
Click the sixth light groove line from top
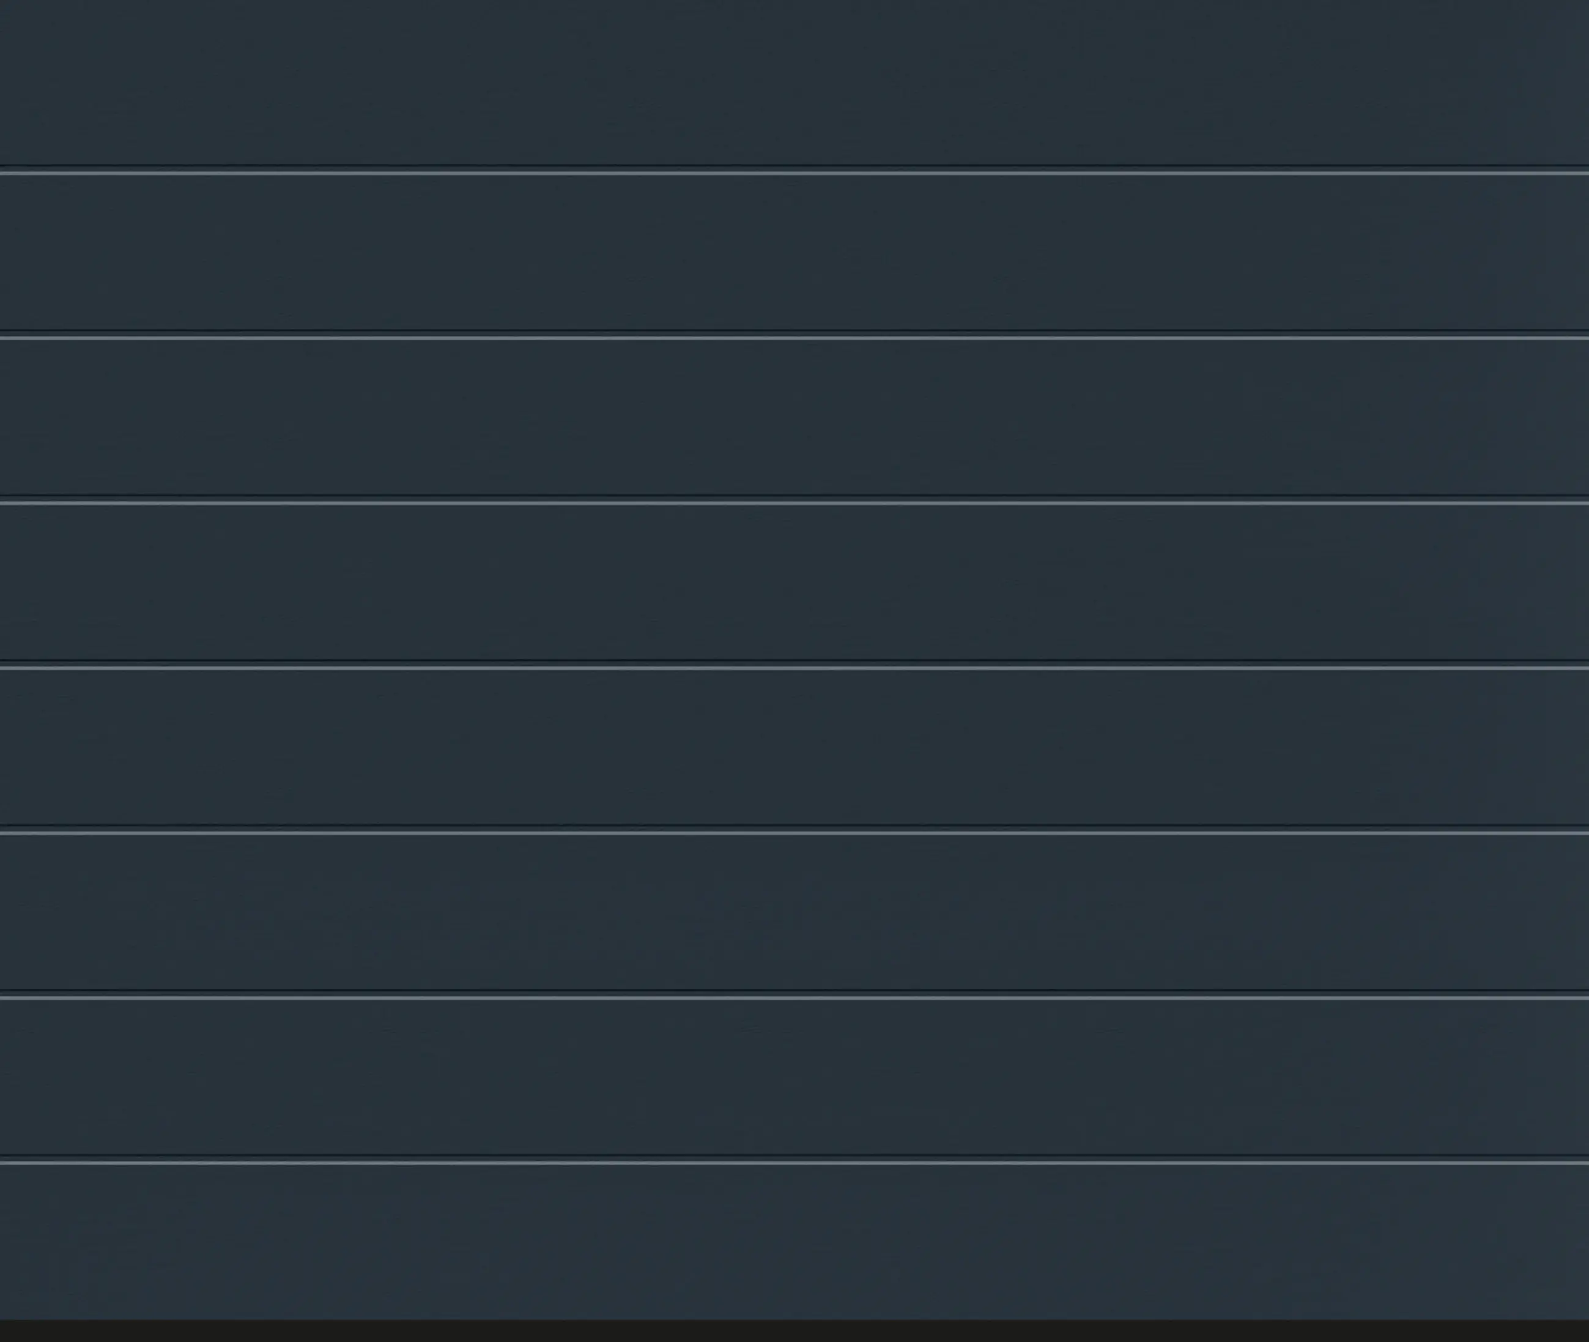795,998
